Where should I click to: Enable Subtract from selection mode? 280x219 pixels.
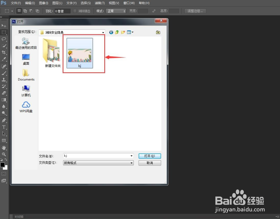pos(31,11)
